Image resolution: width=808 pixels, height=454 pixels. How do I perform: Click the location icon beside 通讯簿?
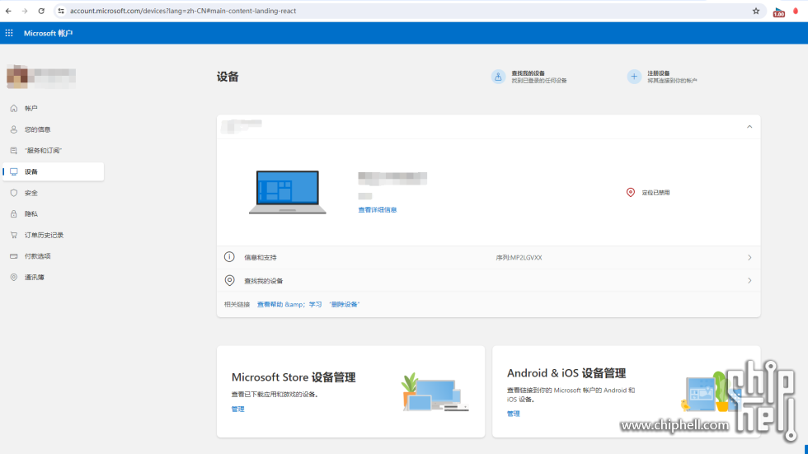14,277
